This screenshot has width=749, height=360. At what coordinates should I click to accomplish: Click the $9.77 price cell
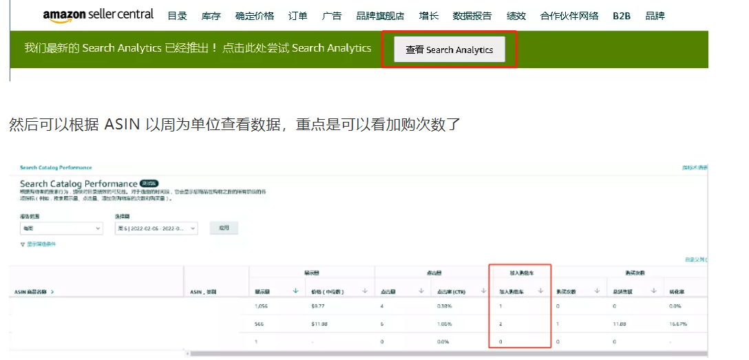[319, 306]
